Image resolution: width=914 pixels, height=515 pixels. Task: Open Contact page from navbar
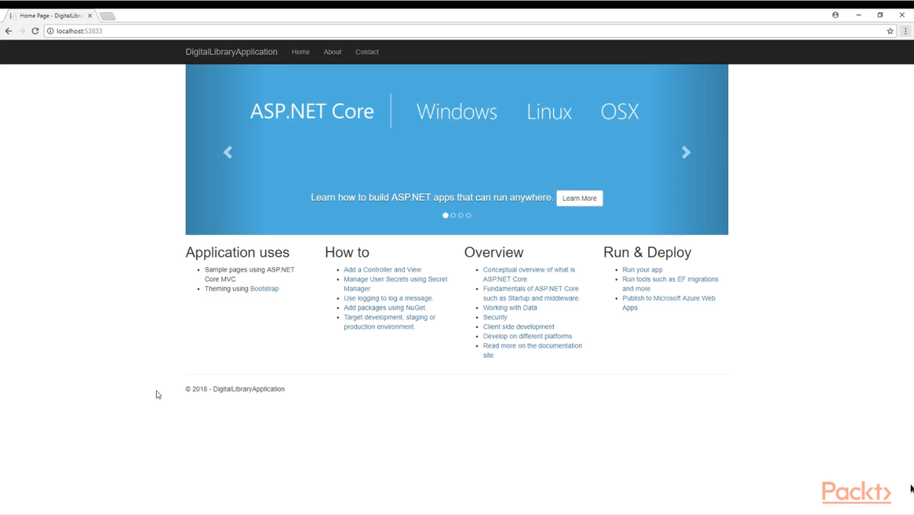[367, 52]
